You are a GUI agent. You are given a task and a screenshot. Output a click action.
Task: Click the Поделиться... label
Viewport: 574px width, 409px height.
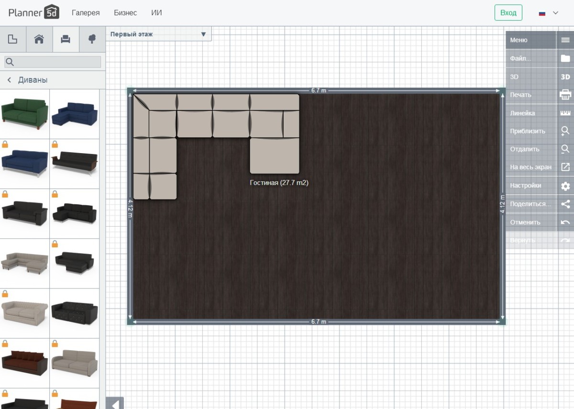point(530,204)
